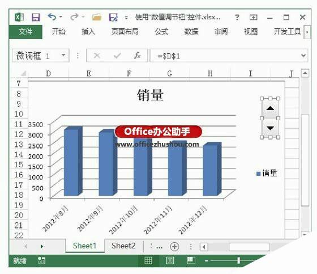This screenshot has height=274, width=317.
Task: Switch to the 开发工具 ribbon tab
Action: pyautogui.click(x=288, y=32)
